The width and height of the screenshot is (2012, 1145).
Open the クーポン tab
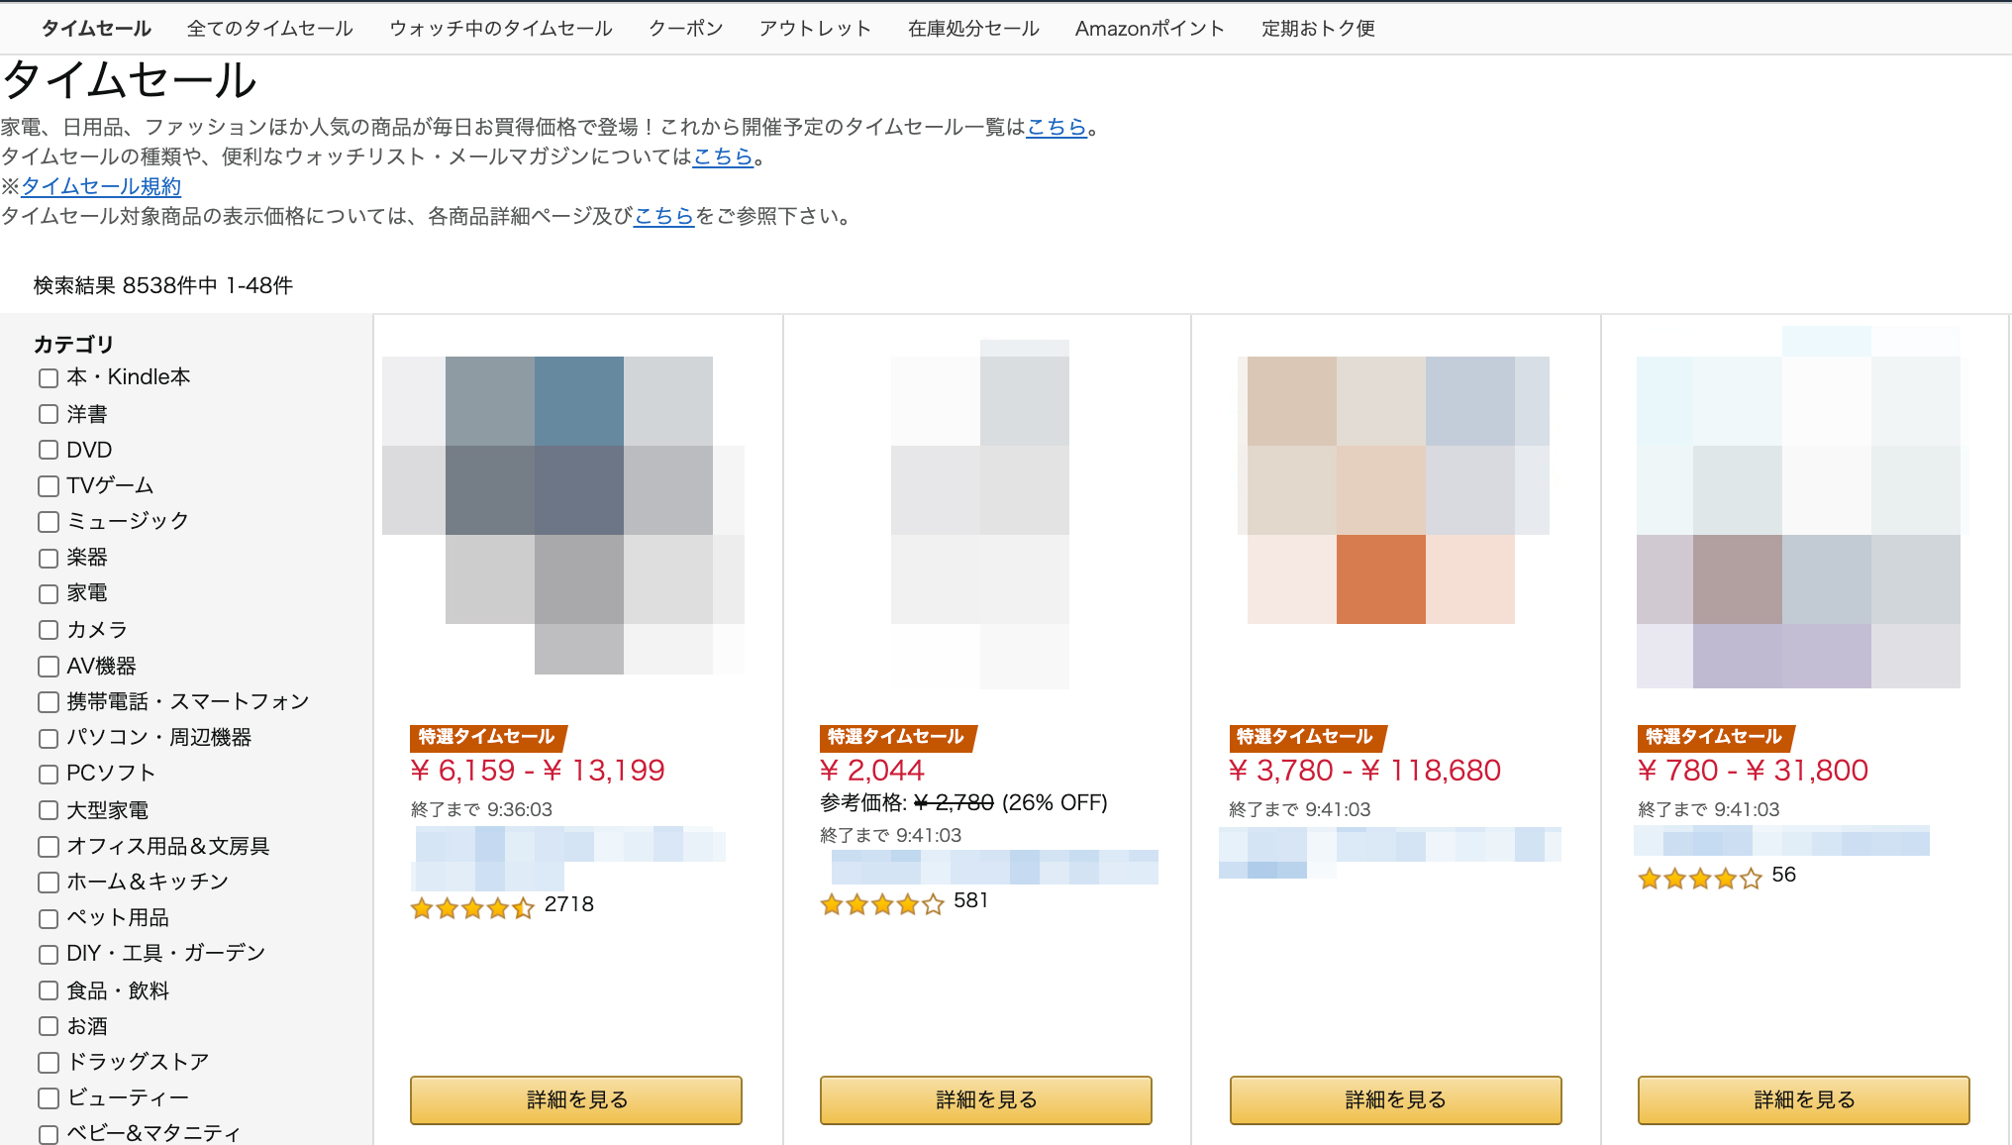click(685, 29)
